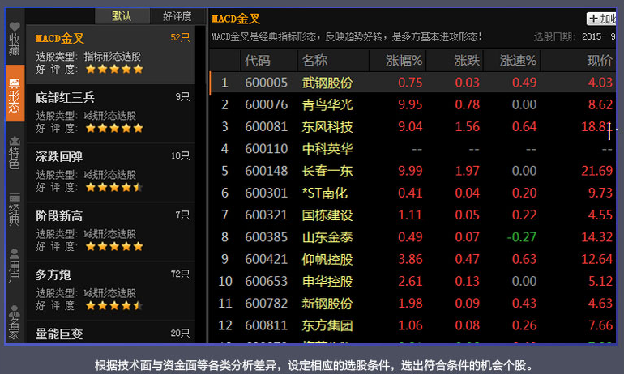Screen dimensions: 624x374
Task: Open the 经典 sidebar tab
Action: point(15,210)
